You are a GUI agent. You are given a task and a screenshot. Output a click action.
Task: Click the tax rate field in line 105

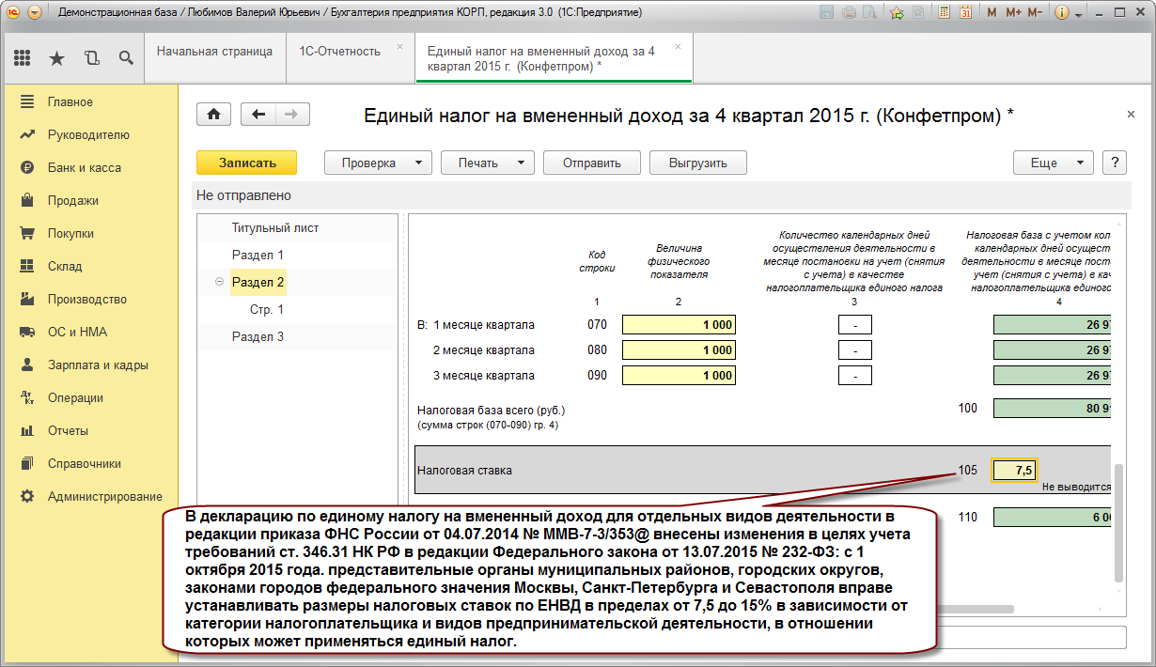[x=1015, y=470]
